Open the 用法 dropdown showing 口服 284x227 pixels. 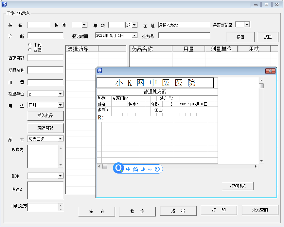click(60, 105)
